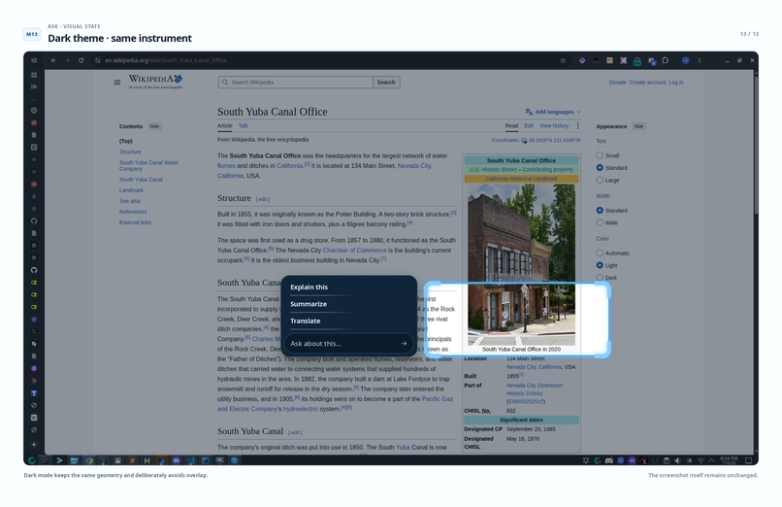Screen dimensions: 782x507
Task: Choose Explain this in popup menu
Action: (x=310, y=287)
